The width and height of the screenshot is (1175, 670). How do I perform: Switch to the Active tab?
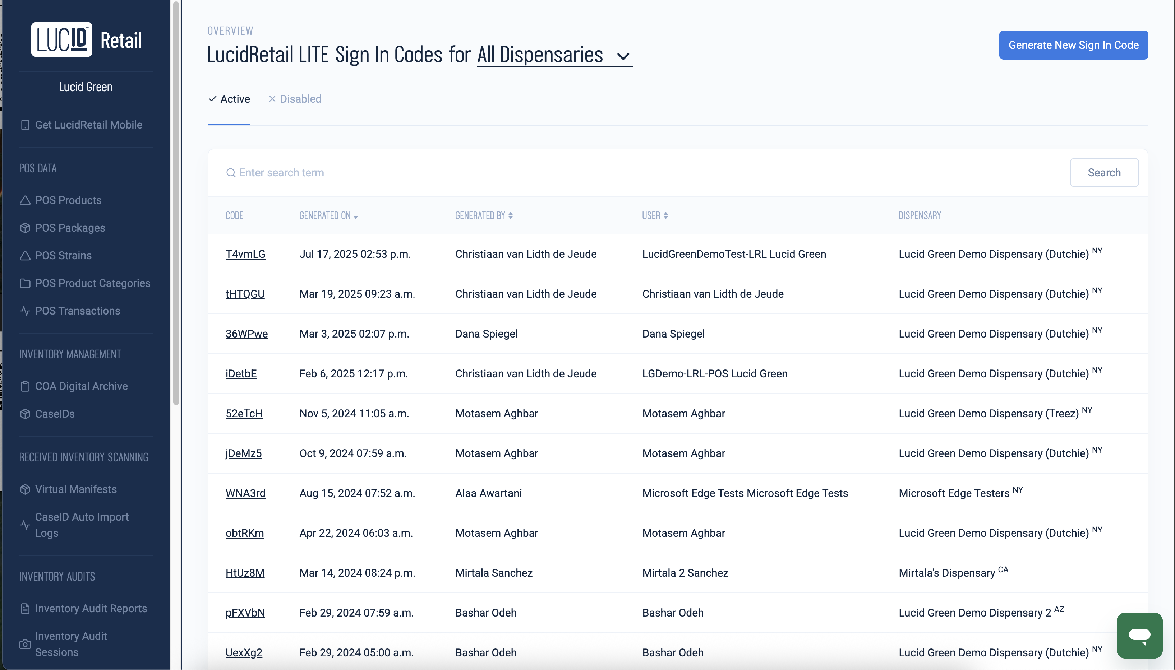pos(229,99)
